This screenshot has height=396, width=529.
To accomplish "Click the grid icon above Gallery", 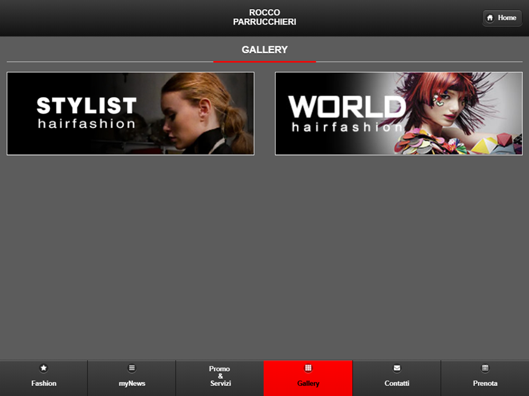I will point(308,368).
